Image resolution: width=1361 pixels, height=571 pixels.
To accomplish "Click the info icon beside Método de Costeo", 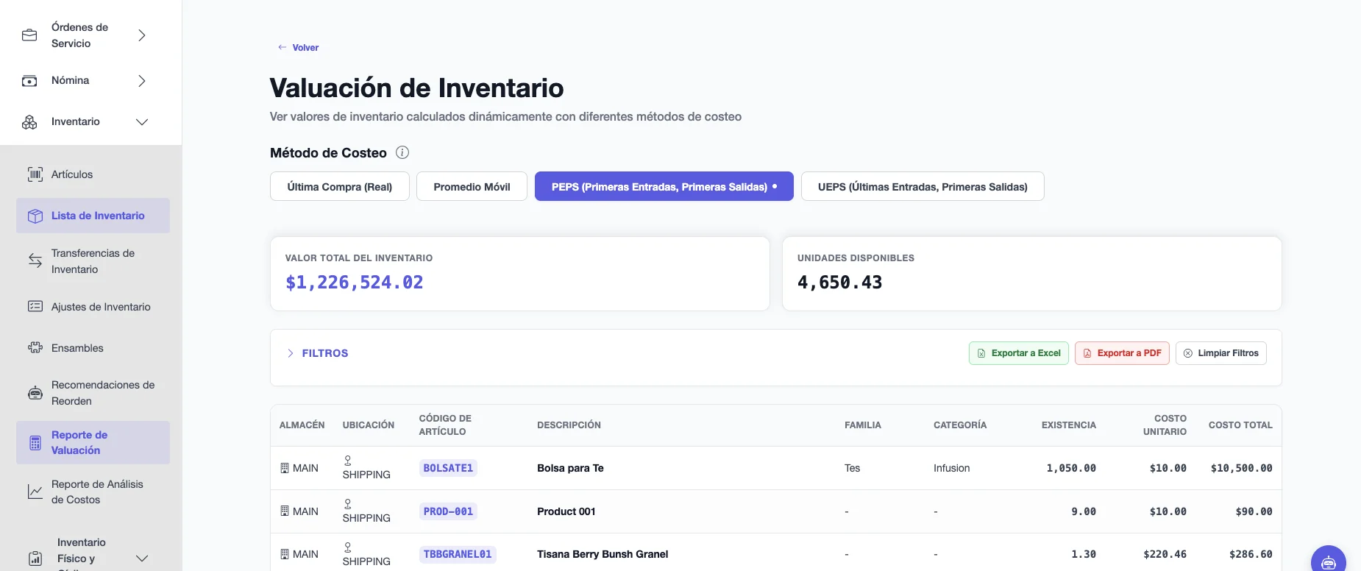I will tap(402, 152).
